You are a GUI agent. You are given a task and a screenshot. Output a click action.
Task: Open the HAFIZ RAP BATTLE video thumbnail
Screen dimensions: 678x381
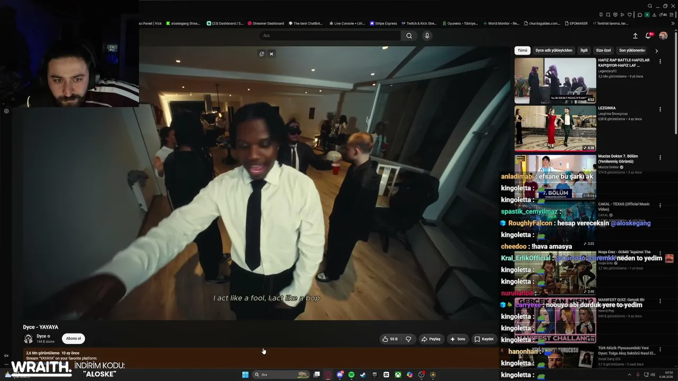(555, 80)
